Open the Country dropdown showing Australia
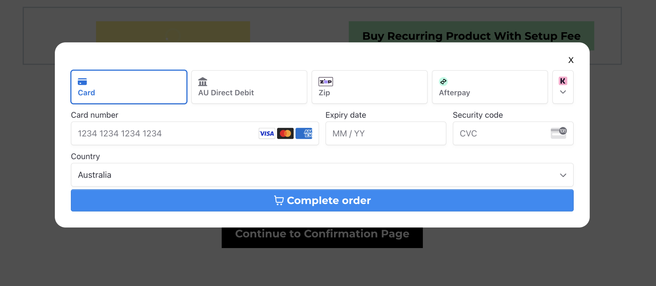The height and width of the screenshot is (286, 656). 322,175
